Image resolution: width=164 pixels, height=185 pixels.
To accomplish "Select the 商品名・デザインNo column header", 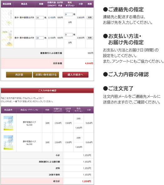I will 29,110.
